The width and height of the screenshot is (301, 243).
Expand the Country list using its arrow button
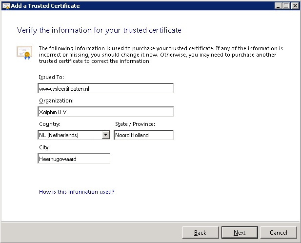point(106,135)
